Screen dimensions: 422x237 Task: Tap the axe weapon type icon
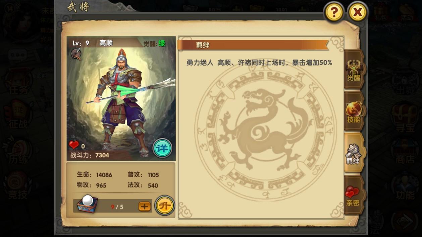tap(76, 54)
